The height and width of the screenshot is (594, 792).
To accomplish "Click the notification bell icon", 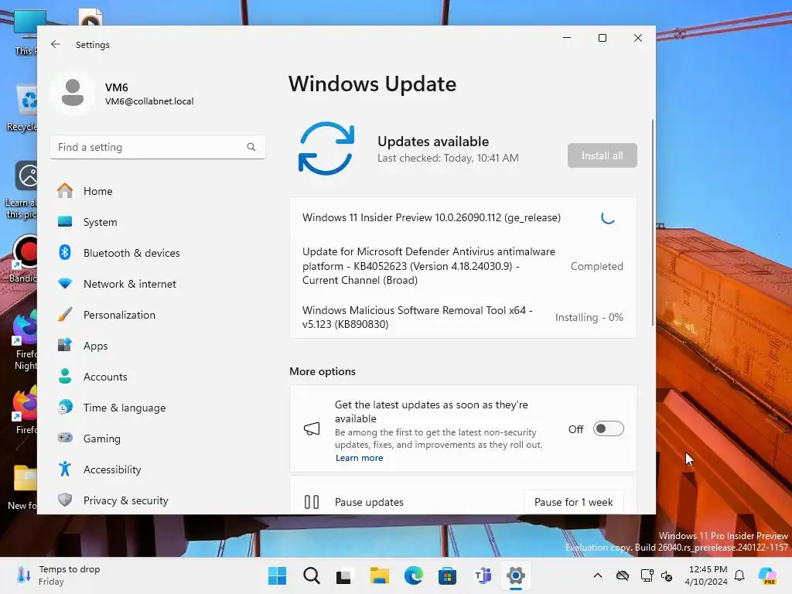I will pos(739,575).
